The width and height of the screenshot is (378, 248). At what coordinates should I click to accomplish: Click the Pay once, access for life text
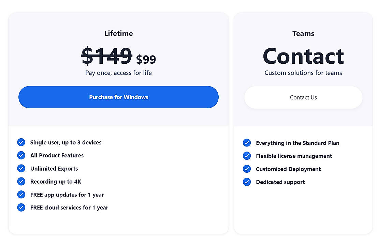[118, 73]
